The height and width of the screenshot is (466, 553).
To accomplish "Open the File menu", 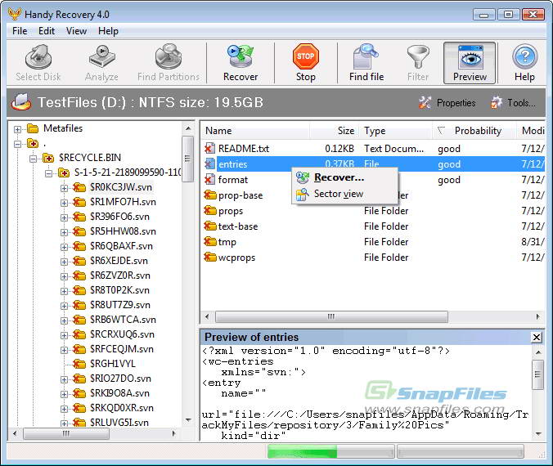I will point(20,31).
